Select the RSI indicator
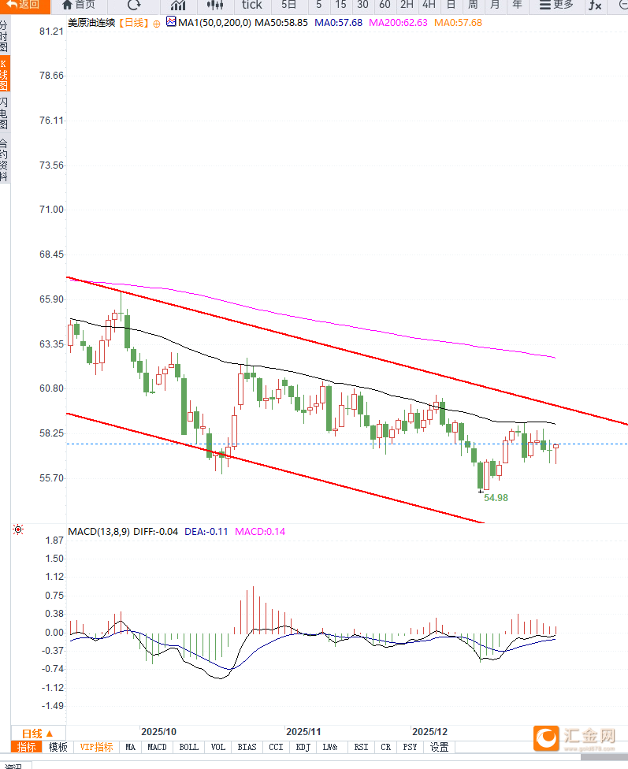 pyautogui.click(x=361, y=748)
